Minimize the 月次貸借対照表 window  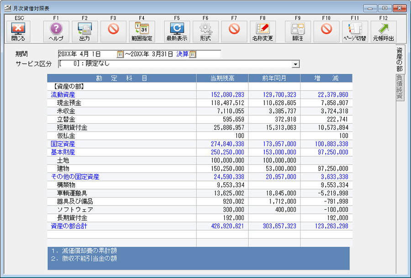370,8
